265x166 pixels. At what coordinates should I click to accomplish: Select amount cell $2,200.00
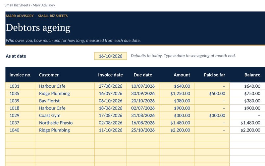(x=177, y=130)
